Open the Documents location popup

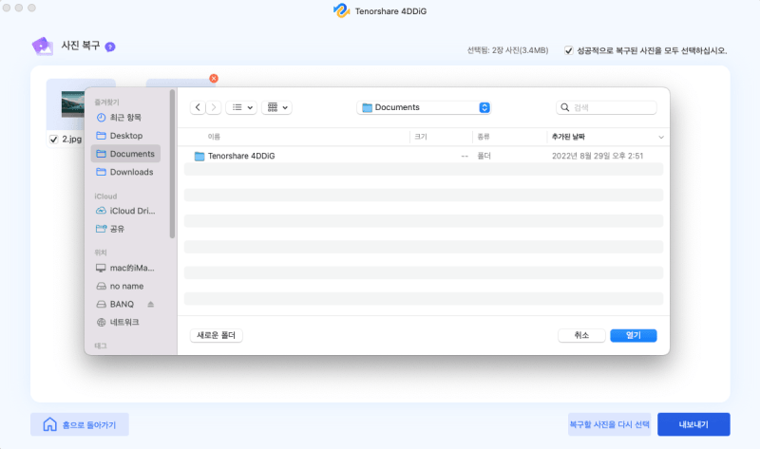click(x=424, y=107)
